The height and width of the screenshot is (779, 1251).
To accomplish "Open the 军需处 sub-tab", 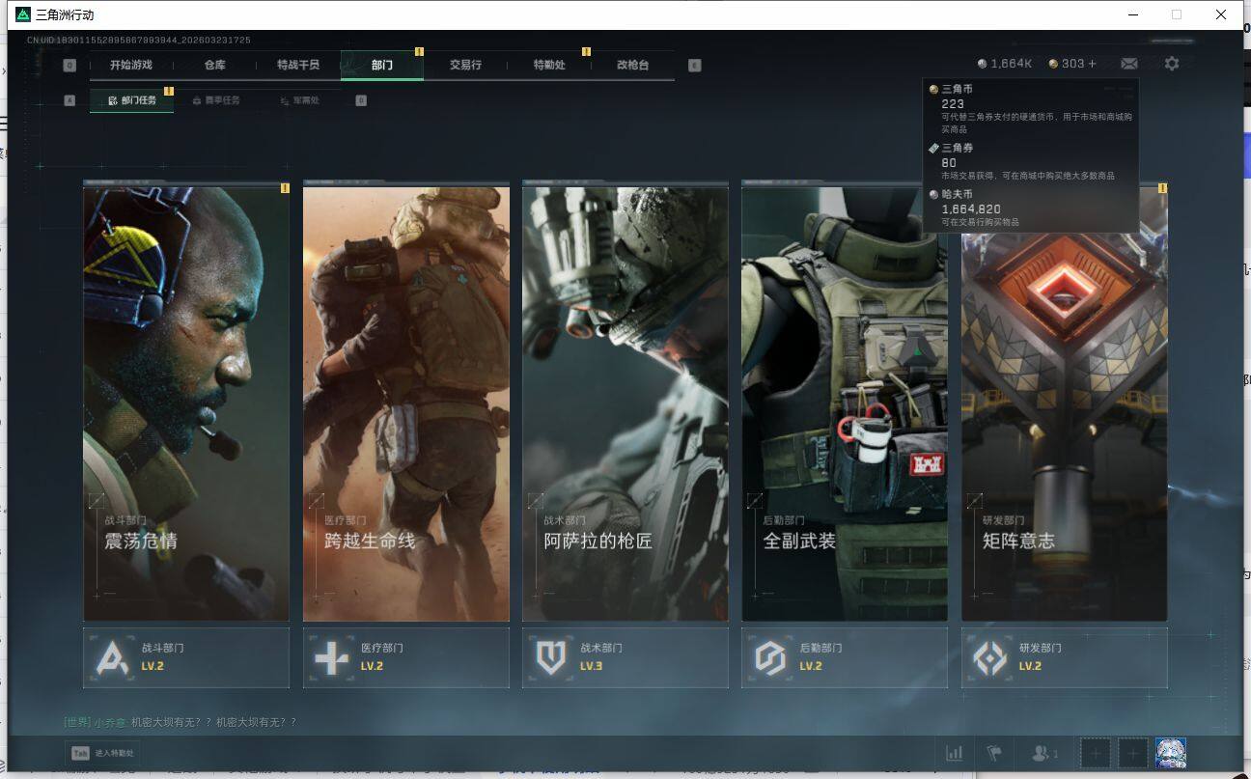I will [x=299, y=100].
